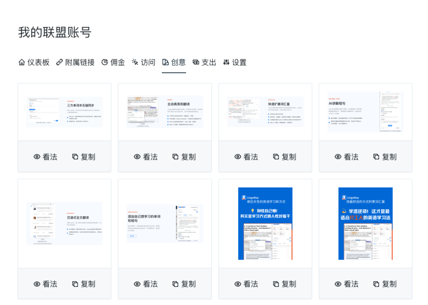Open the 别怪自己懒 LingoWay poster thumbnail
Screen dimensions: 428x305
coord(265,223)
